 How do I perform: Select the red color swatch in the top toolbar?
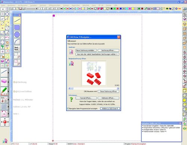tap(117, 9)
